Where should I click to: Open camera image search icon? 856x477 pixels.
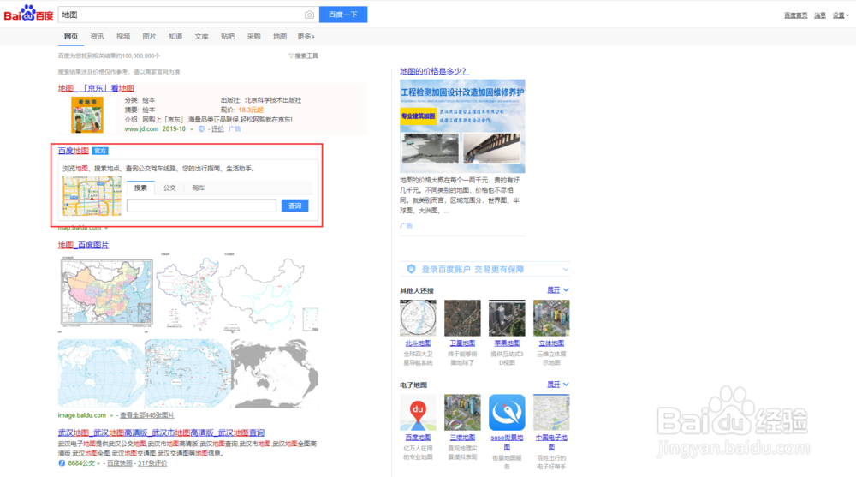pos(309,15)
